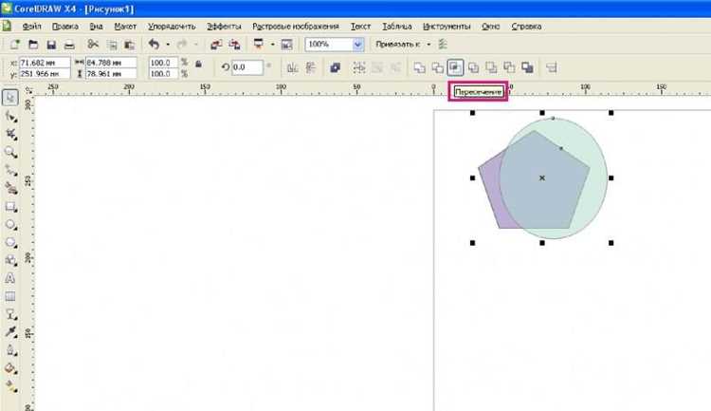The height and width of the screenshot is (411, 711).
Task: Click the Weld shaping icon
Action: (419, 68)
